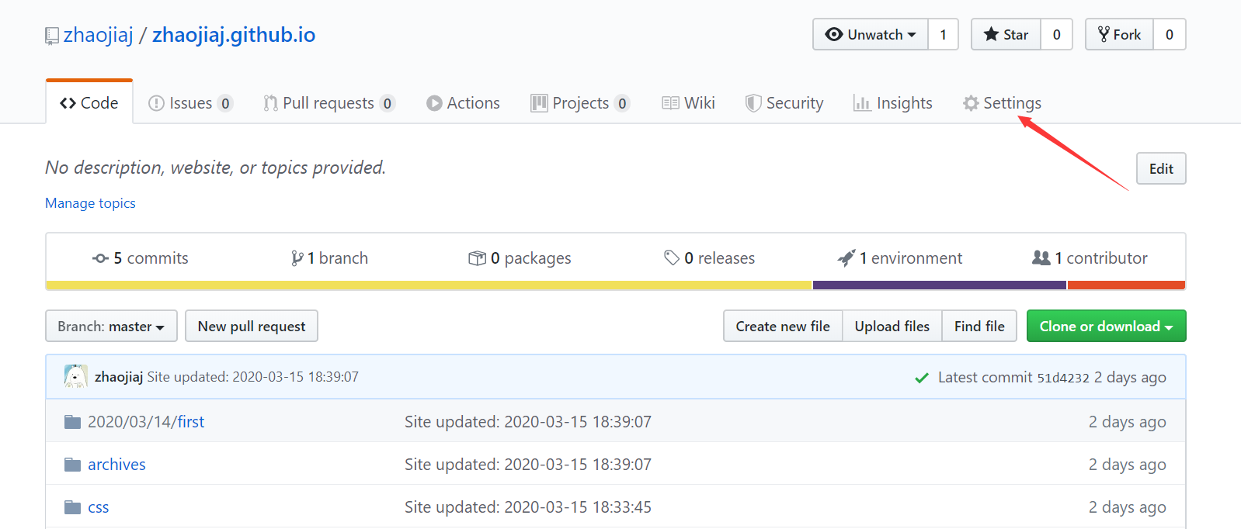The height and width of the screenshot is (529, 1241).
Task: Open latest commit hash 51d4232
Action: tap(1063, 378)
